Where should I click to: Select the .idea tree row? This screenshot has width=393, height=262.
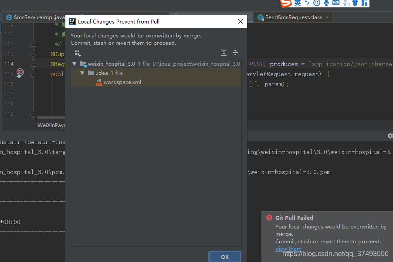click(x=156, y=73)
